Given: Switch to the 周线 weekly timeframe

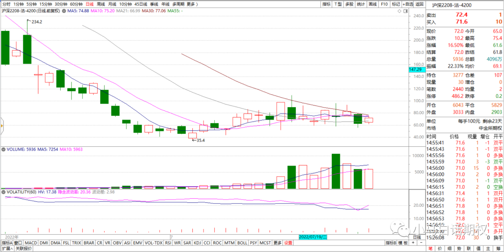Looking at the screenshot, I should 101,4.
